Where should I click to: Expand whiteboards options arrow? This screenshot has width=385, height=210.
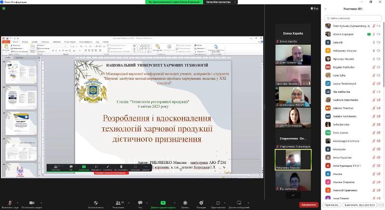tap(248, 203)
